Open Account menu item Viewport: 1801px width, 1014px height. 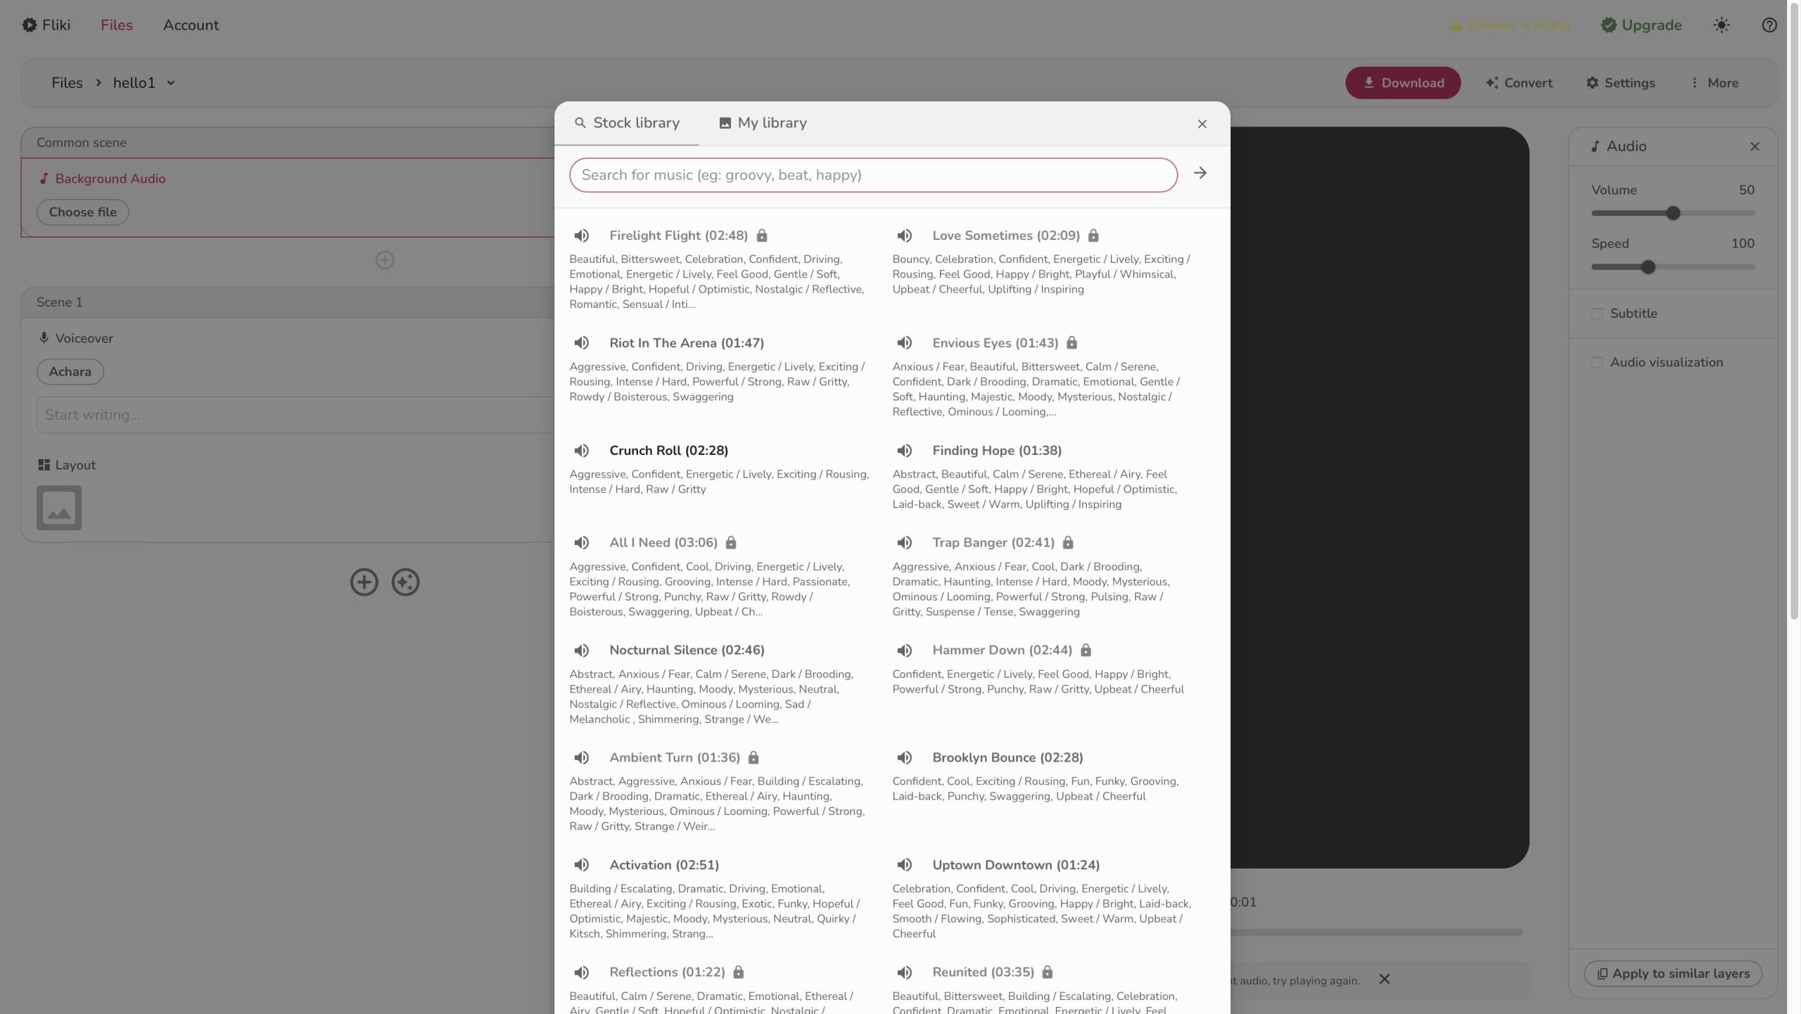point(191,25)
